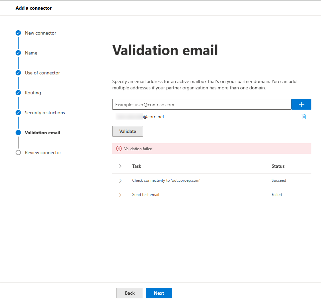This screenshot has height=302, width=321.
Task: Expand the Check connectivity task row
Action: pos(120,180)
